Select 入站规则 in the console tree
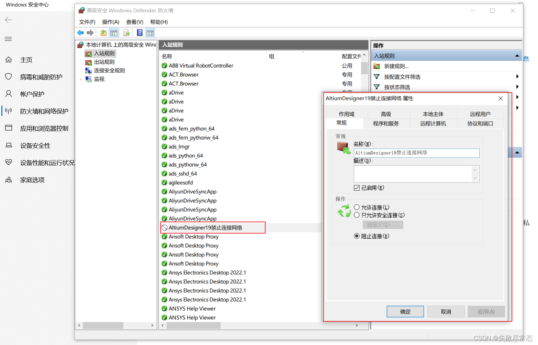This screenshot has width=538, height=345. (x=104, y=53)
